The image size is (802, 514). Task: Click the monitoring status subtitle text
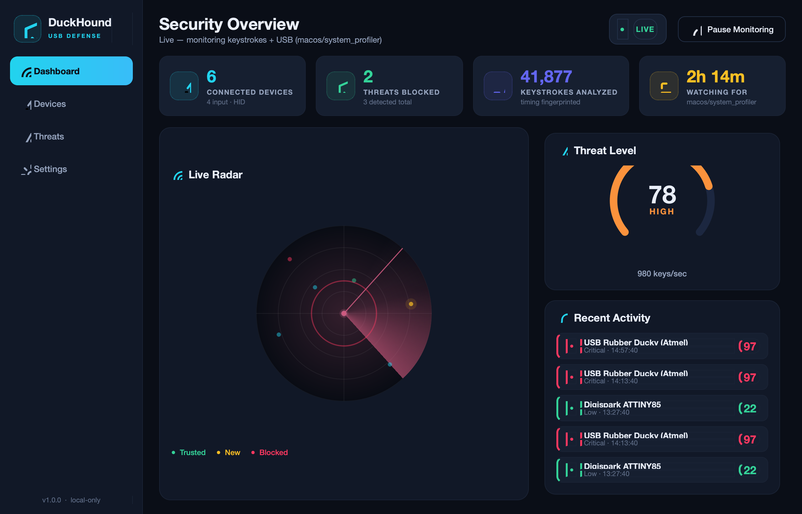pos(270,40)
